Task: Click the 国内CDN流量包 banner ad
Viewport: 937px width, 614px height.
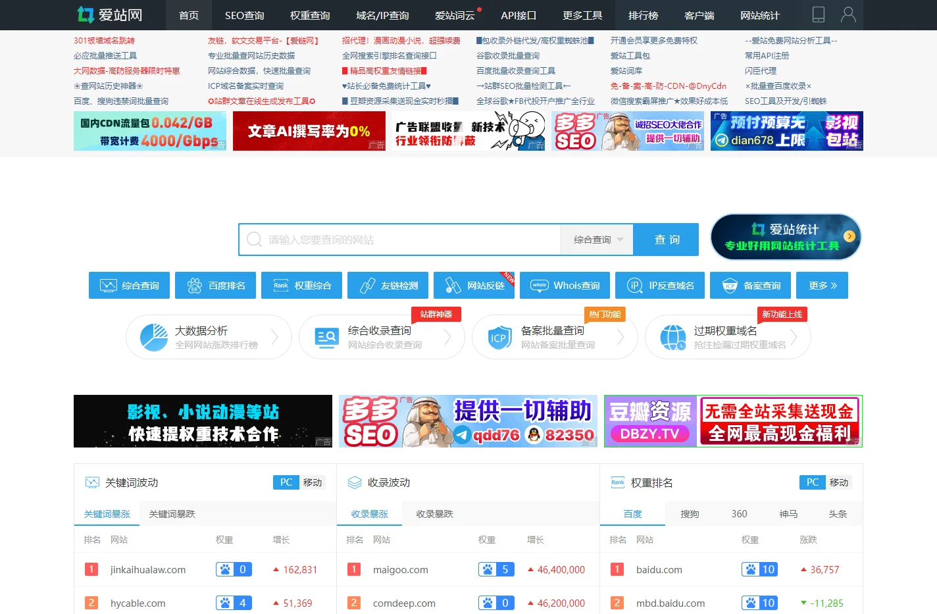Action: click(150, 131)
